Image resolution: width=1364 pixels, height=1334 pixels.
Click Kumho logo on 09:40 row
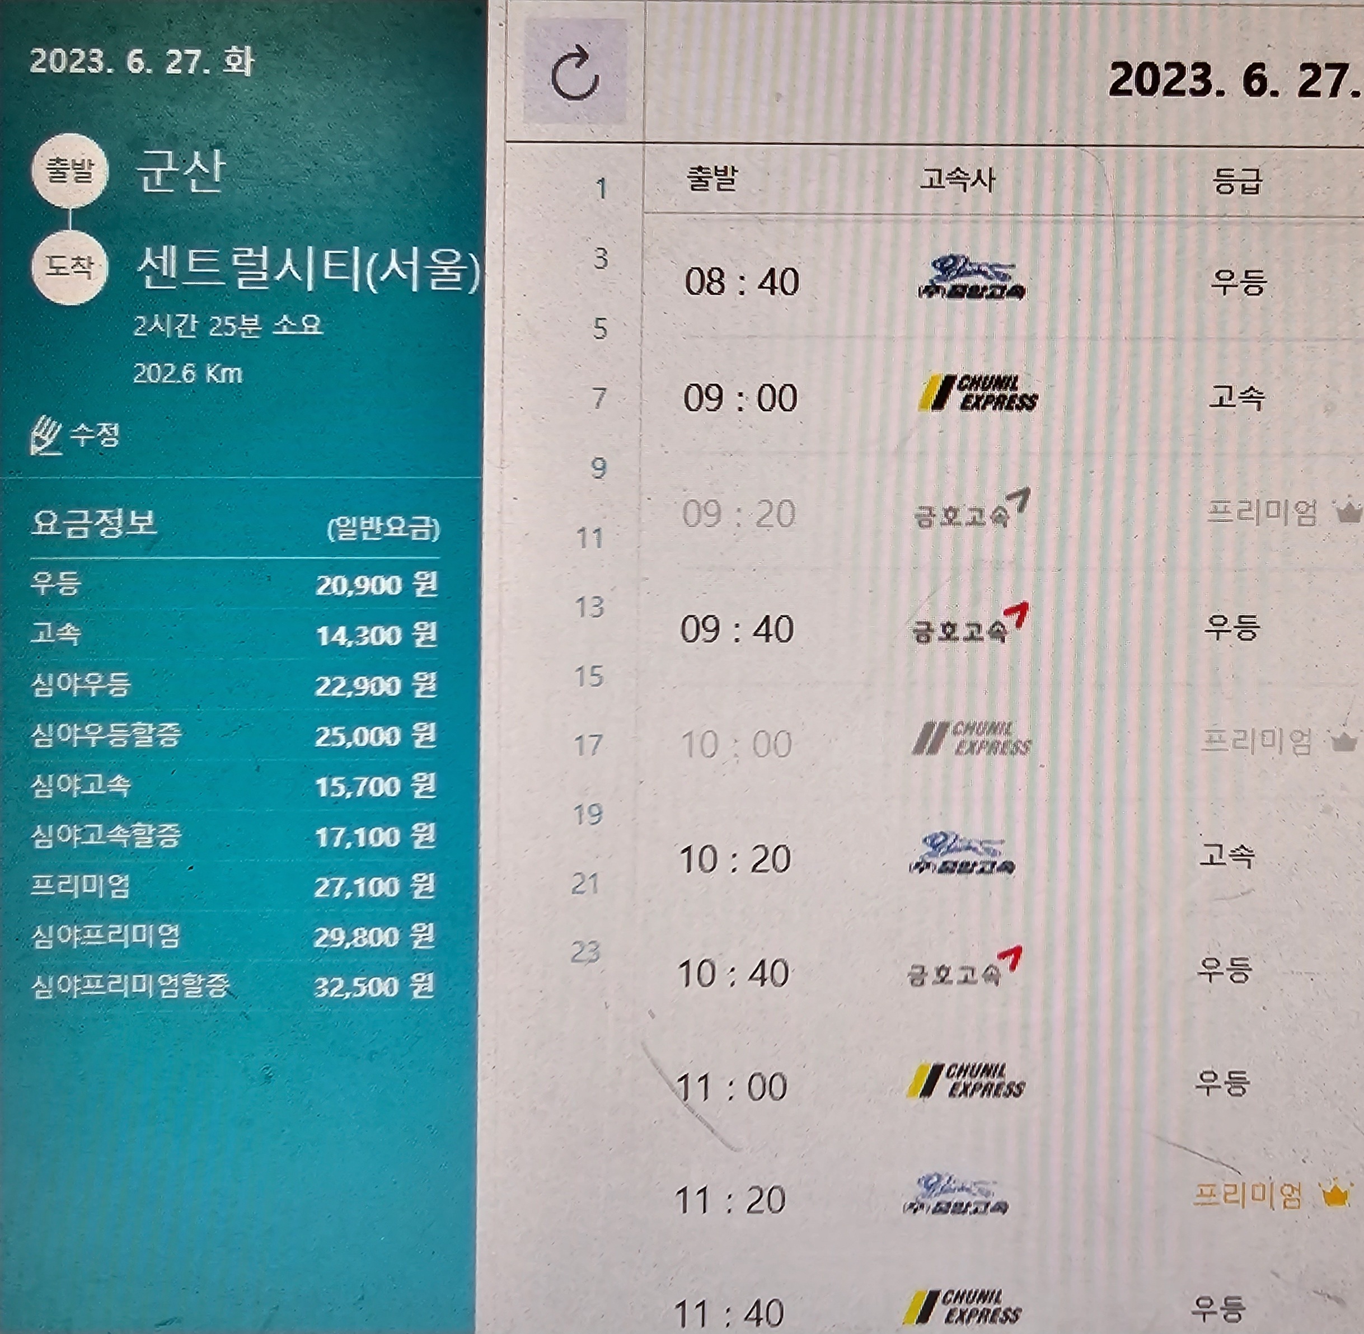969,625
